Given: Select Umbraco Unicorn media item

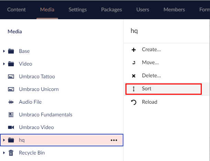Looking at the screenshot, I should click(38, 89).
